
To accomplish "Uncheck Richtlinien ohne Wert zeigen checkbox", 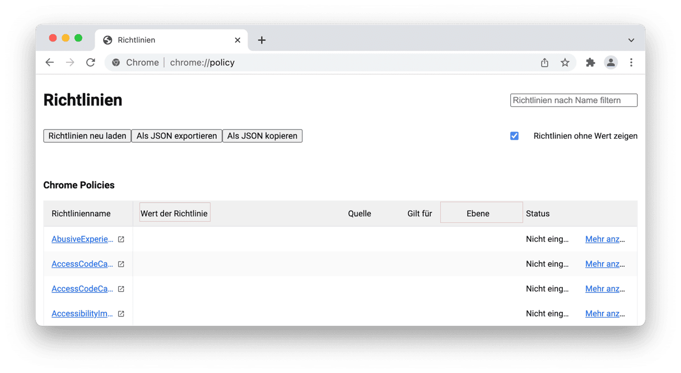I will [514, 136].
